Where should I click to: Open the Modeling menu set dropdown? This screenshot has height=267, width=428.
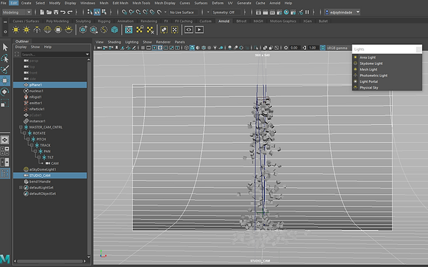click(x=16, y=12)
